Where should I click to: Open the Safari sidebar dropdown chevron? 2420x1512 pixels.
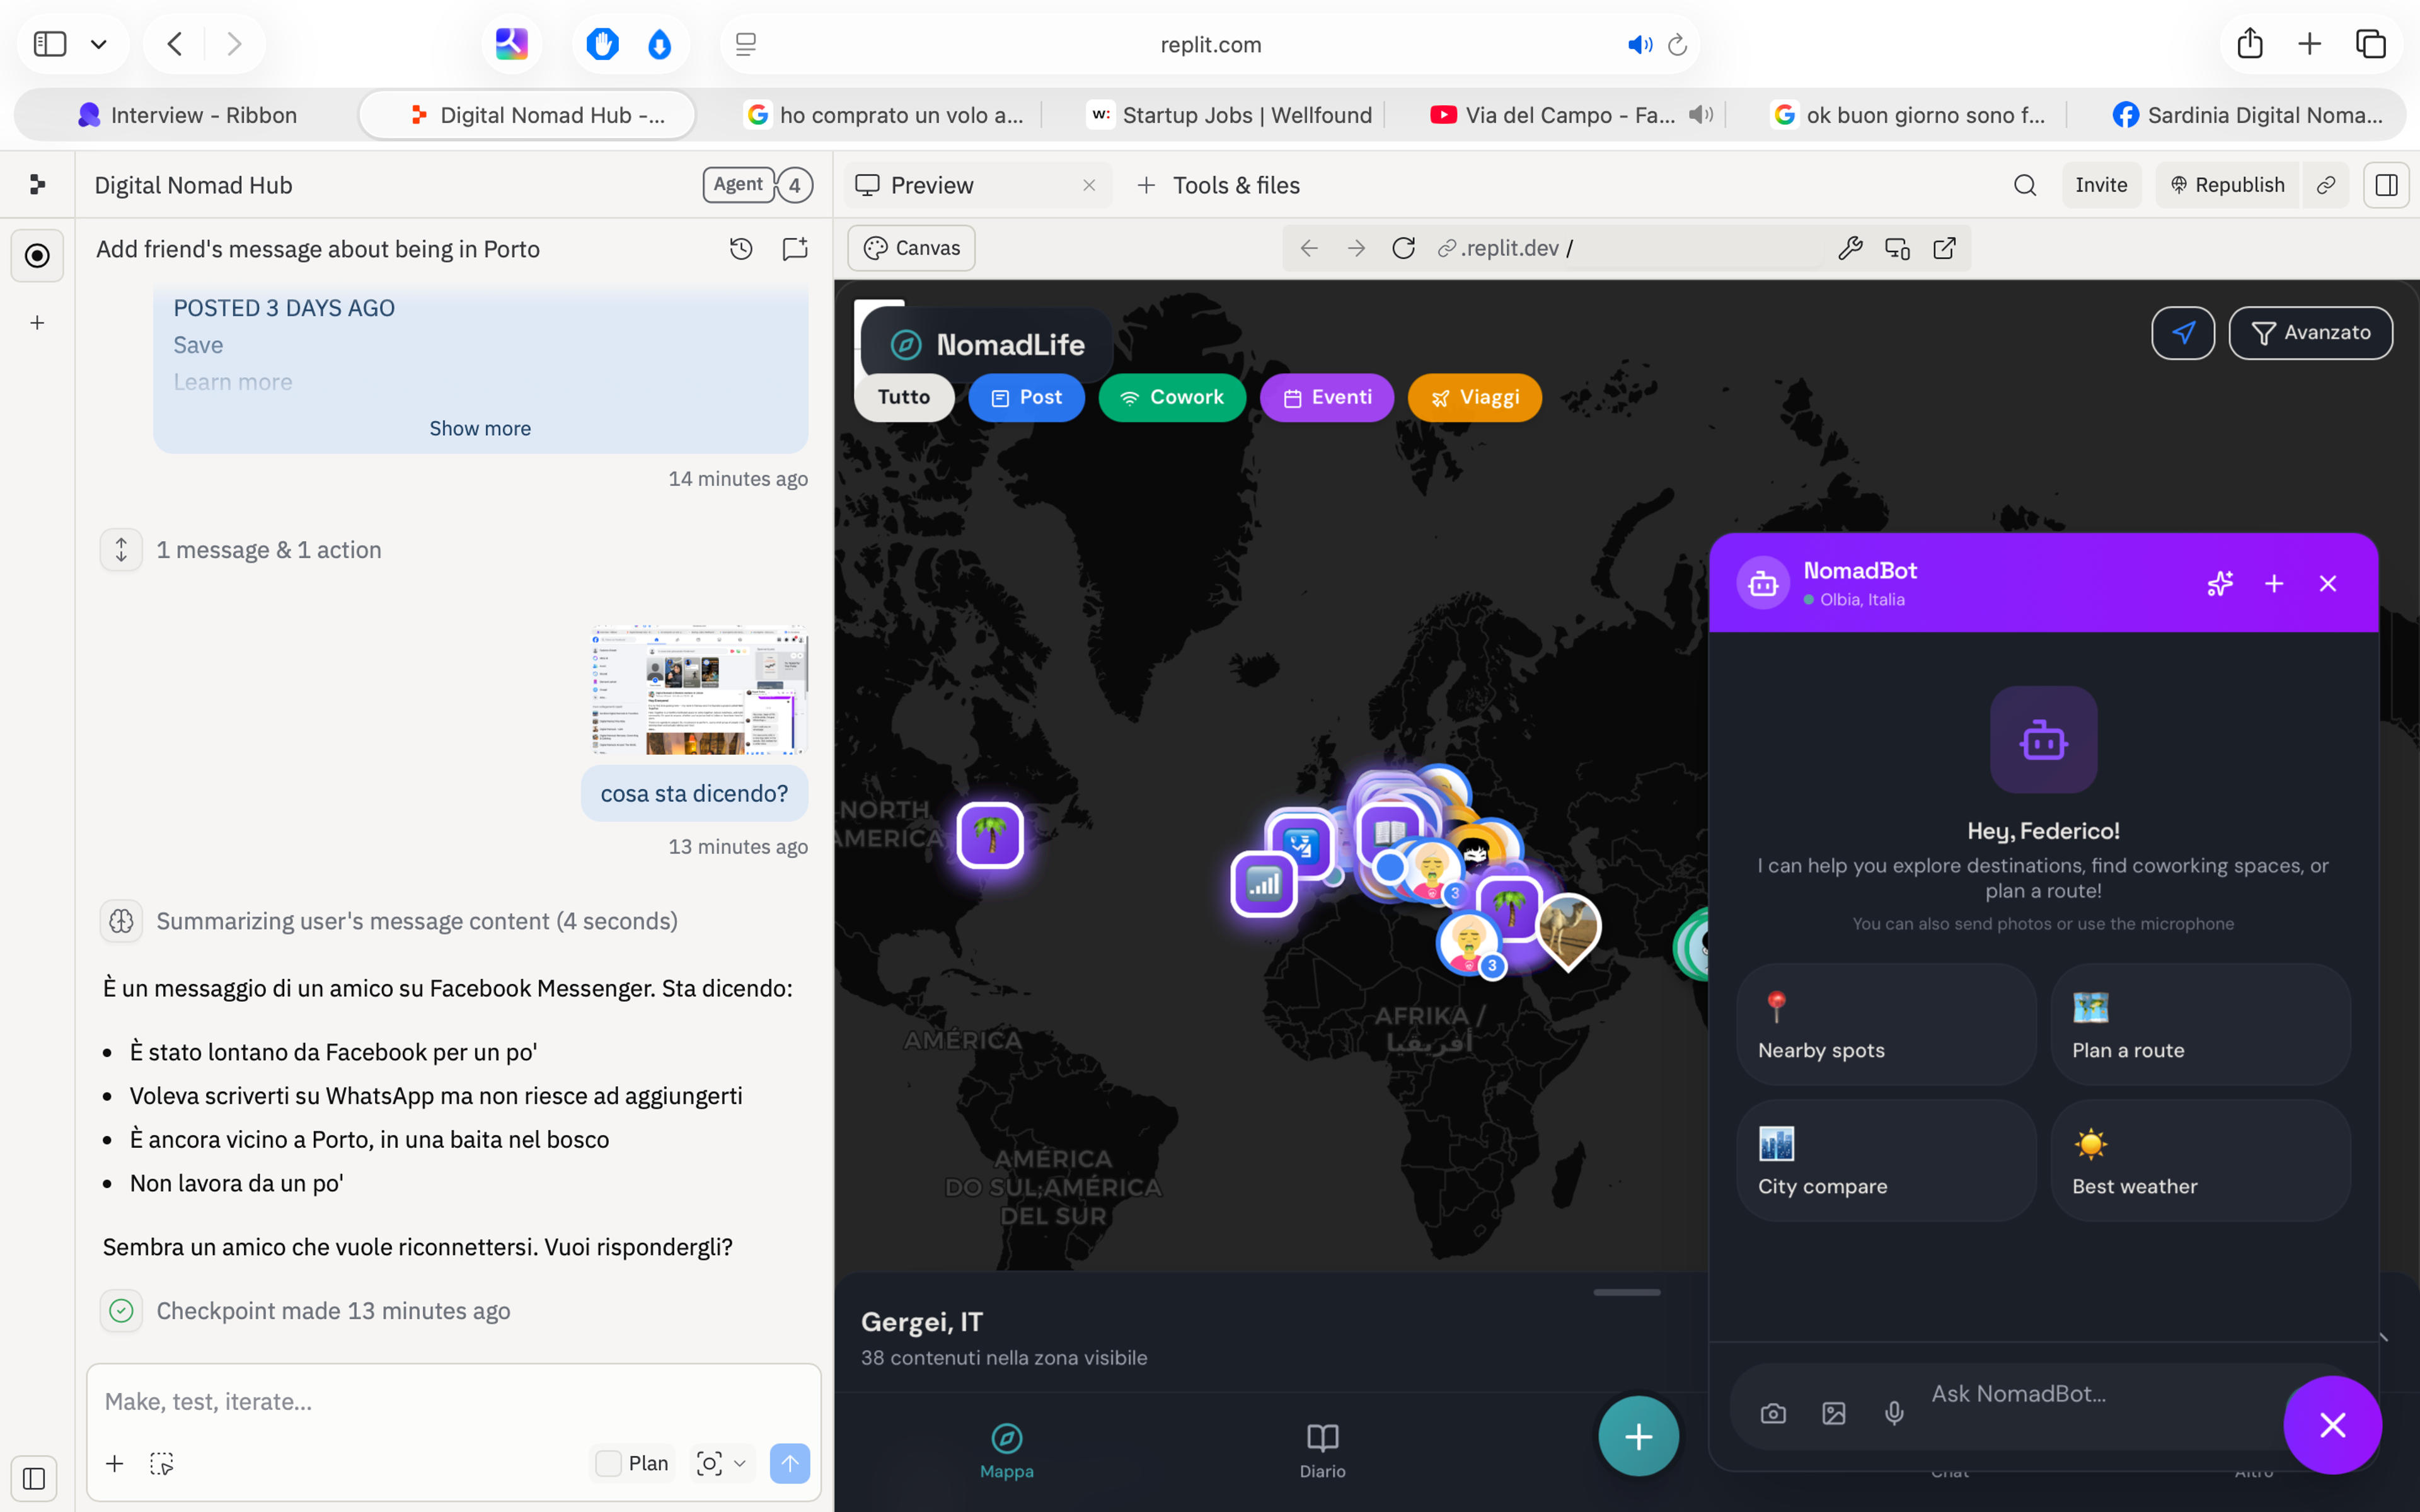pyautogui.click(x=99, y=44)
